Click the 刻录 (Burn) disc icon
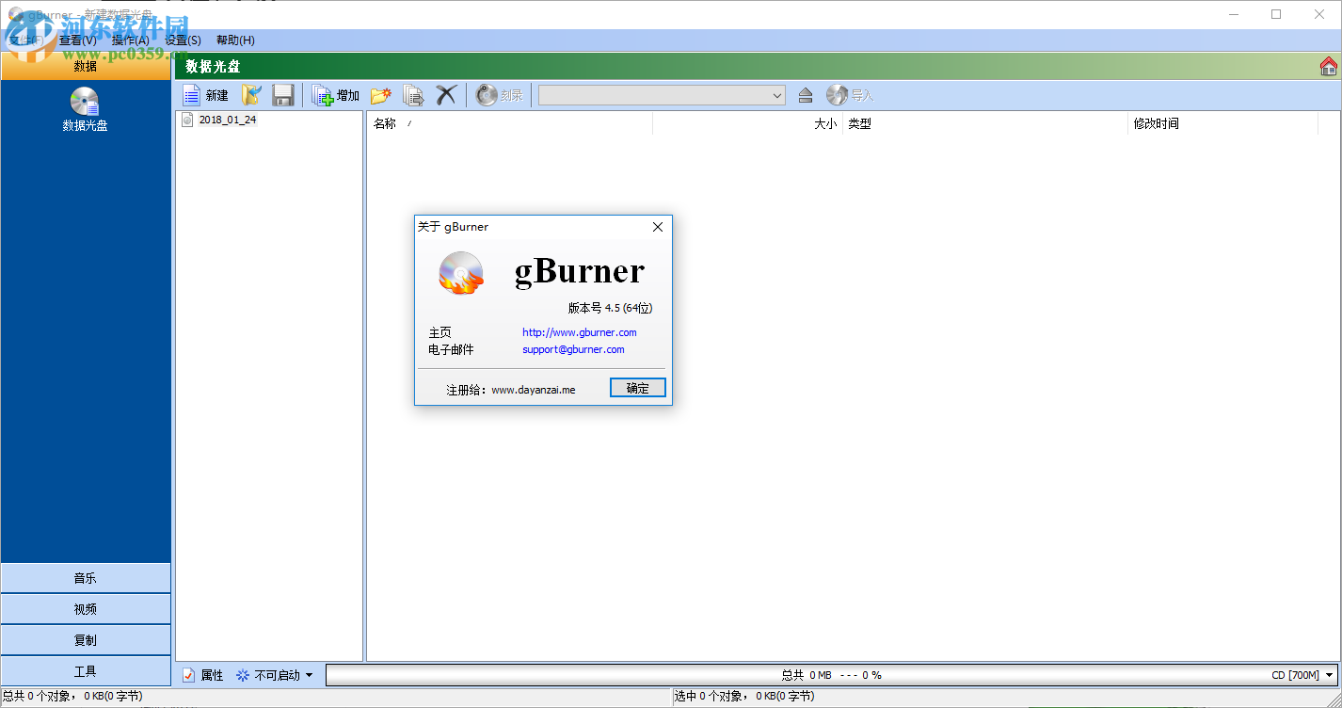This screenshot has width=1342, height=708. (487, 95)
